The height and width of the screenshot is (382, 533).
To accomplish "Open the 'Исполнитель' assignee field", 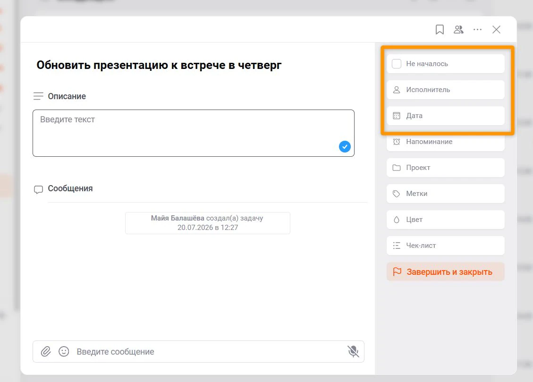I will tap(445, 90).
